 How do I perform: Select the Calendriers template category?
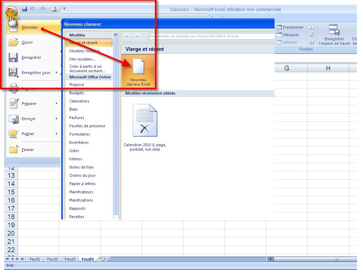coord(79,101)
